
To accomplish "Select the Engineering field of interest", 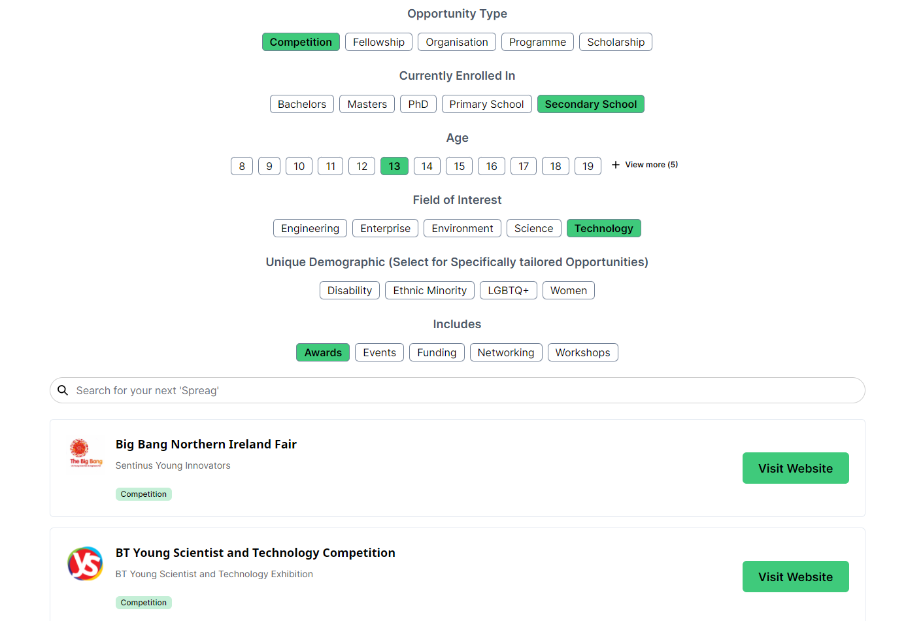I will (310, 228).
